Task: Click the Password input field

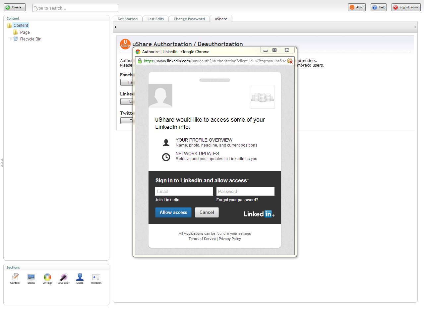Action: click(x=245, y=191)
